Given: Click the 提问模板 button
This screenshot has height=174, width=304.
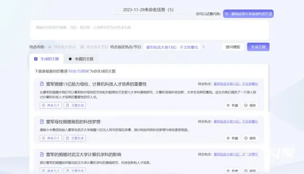Looking at the screenshot, I should (233, 47).
